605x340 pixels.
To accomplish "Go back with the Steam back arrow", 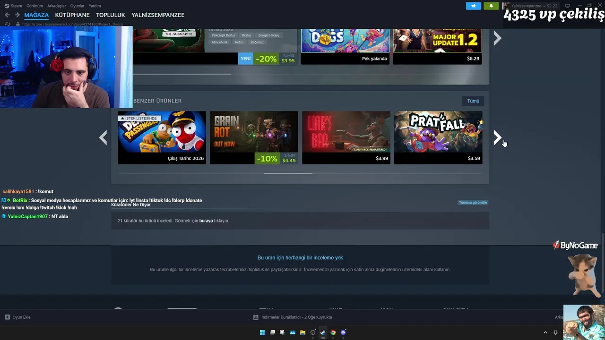I will coord(7,15).
